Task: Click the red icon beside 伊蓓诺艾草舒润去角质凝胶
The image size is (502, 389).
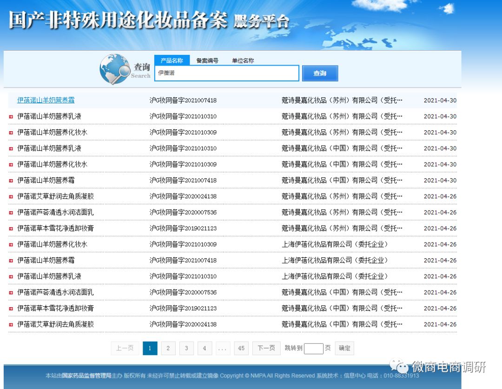Action: click(x=11, y=196)
